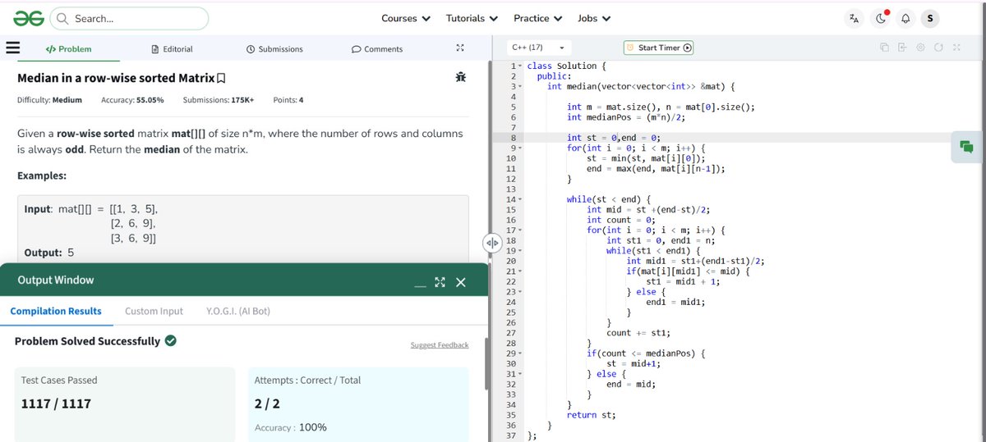The height and width of the screenshot is (442, 986).
Task: Collapse the if block fold at line 21
Action: point(520,271)
